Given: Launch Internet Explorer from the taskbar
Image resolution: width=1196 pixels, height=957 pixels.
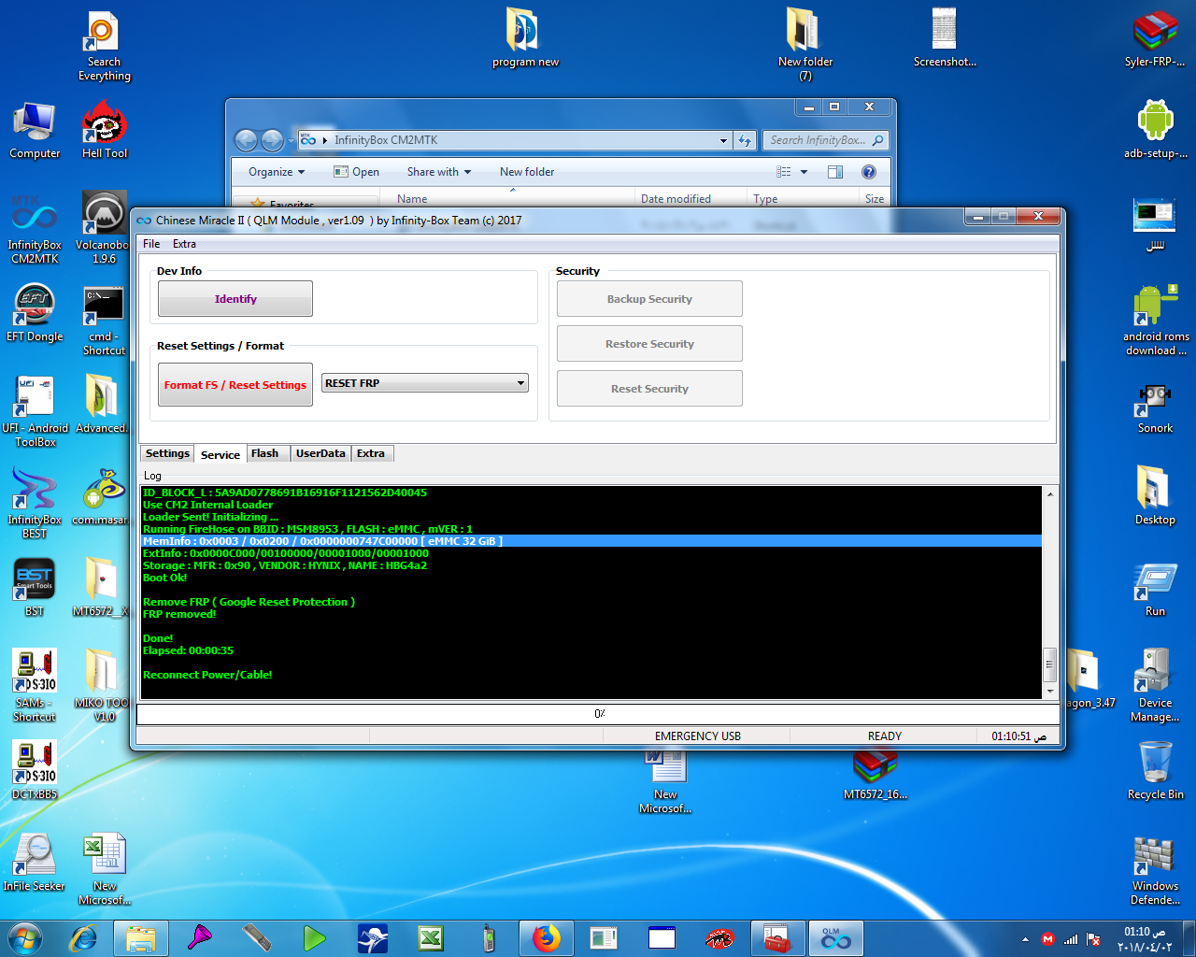Looking at the screenshot, I should coord(84,937).
